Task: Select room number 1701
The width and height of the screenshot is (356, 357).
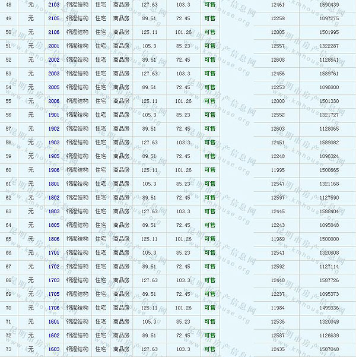Action: 53,252
